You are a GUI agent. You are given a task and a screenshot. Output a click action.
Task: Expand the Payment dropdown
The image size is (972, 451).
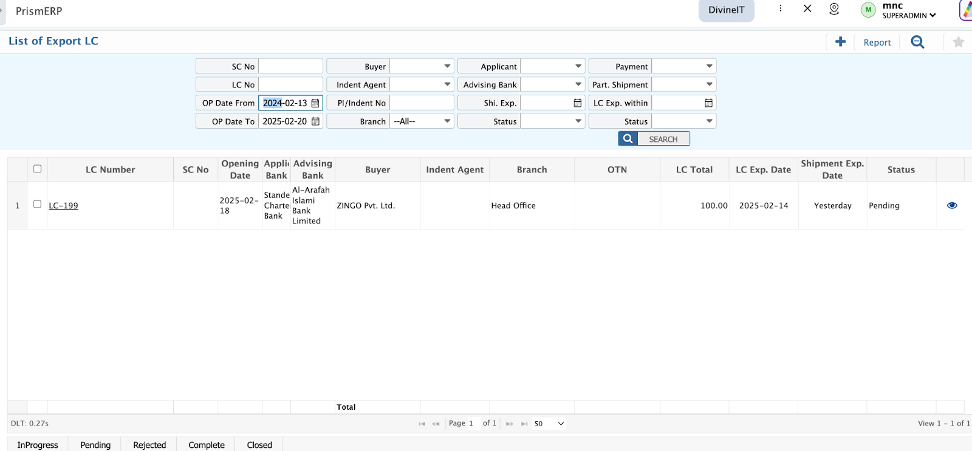684,66
